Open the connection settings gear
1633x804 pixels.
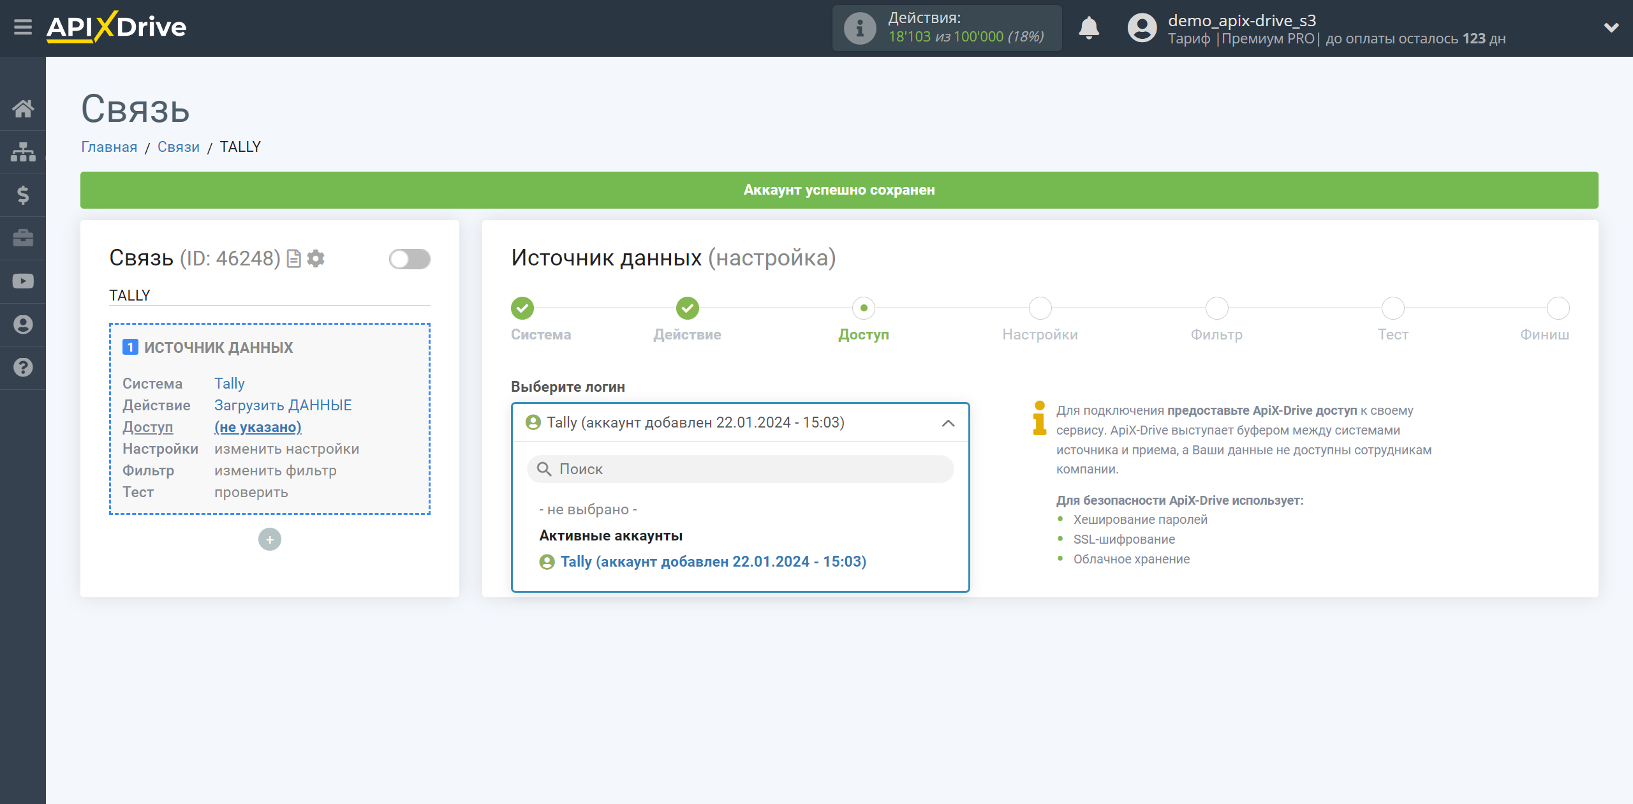click(x=316, y=258)
